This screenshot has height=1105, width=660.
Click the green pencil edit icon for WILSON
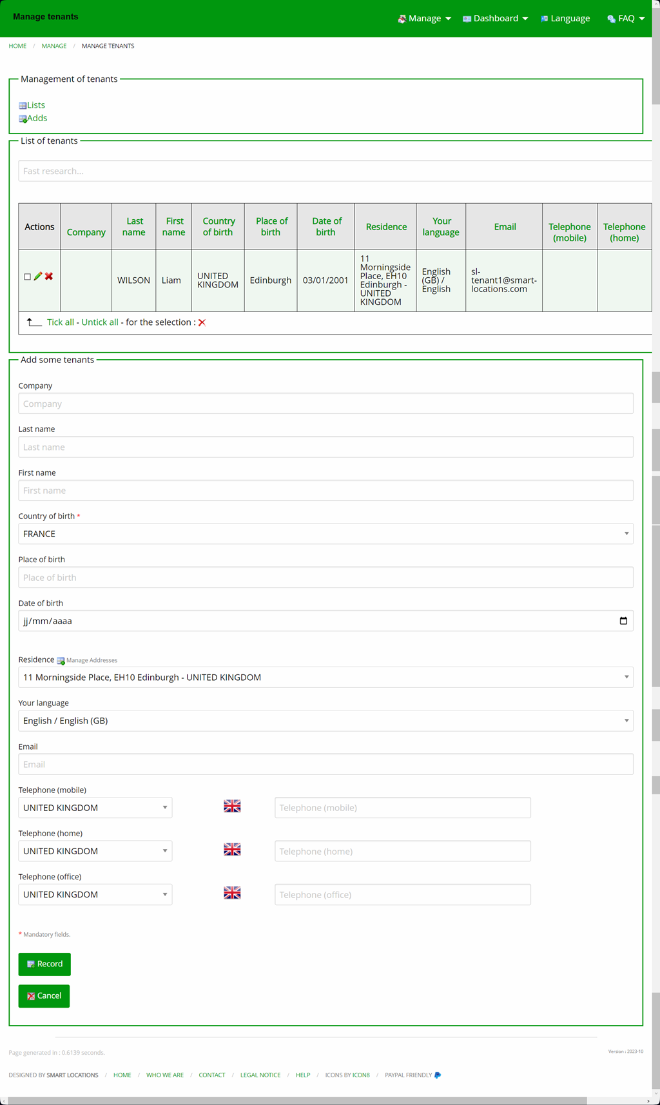click(x=38, y=277)
